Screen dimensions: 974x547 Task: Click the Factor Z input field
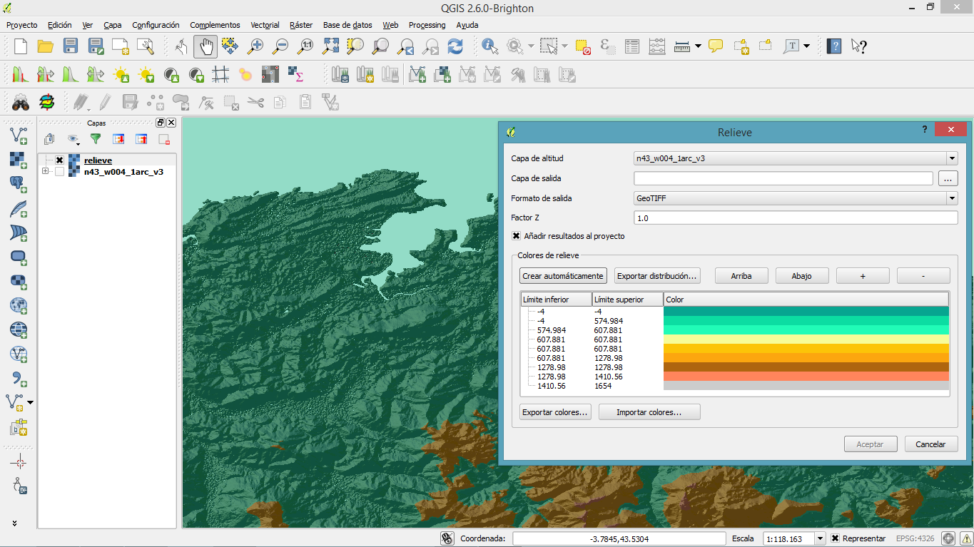pyautogui.click(x=796, y=218)
